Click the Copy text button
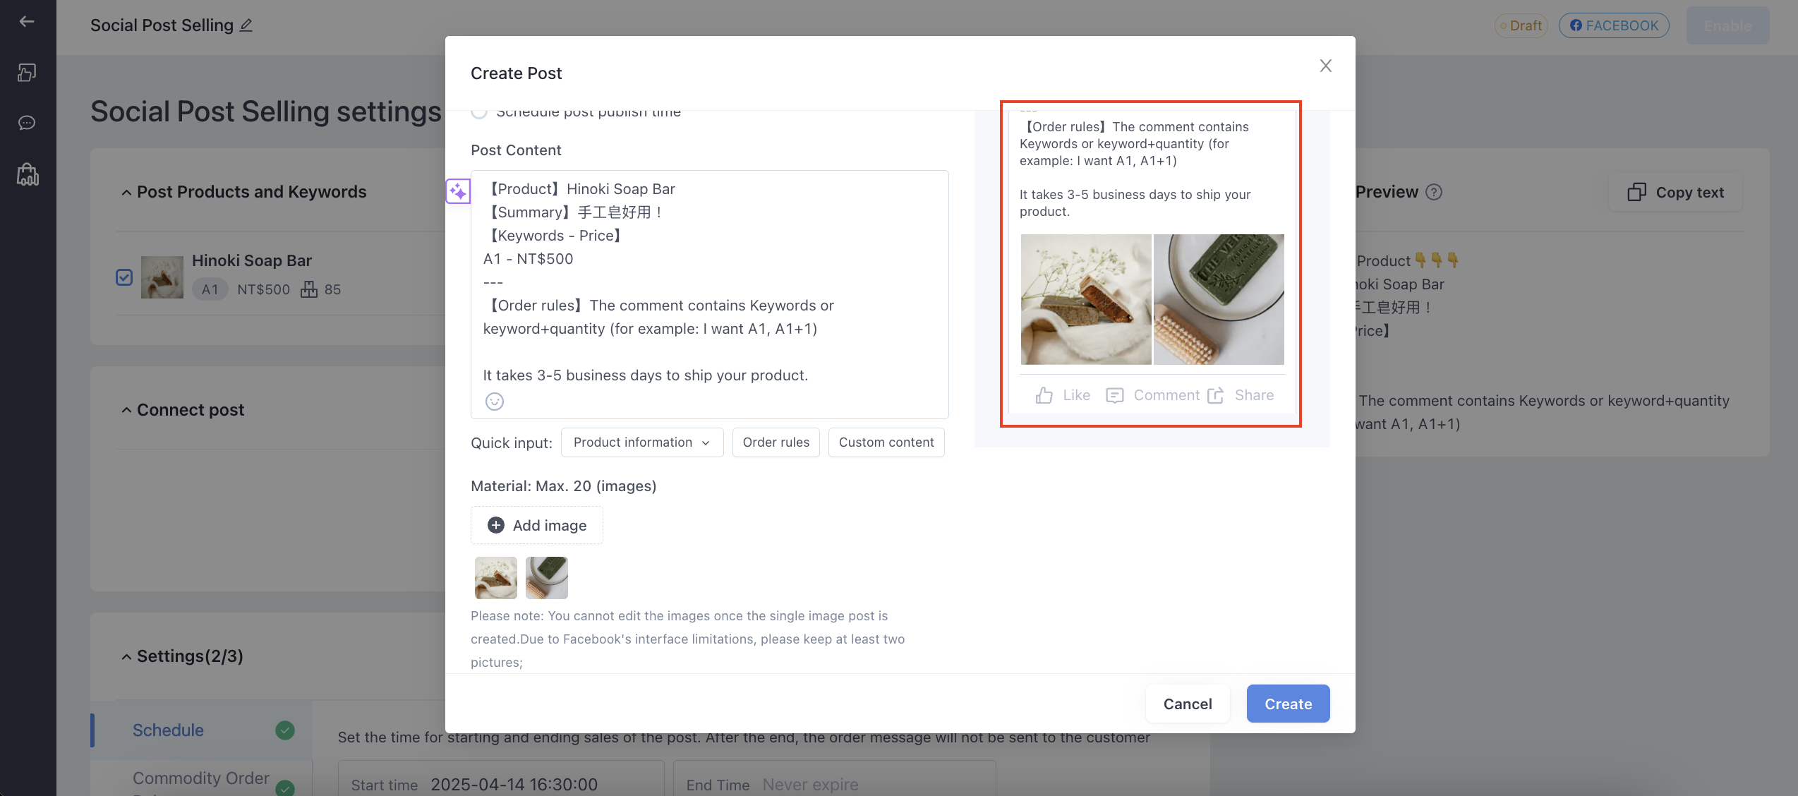Image resolution: width=1798 pixels, height=796 pixels. [1676, 193]
